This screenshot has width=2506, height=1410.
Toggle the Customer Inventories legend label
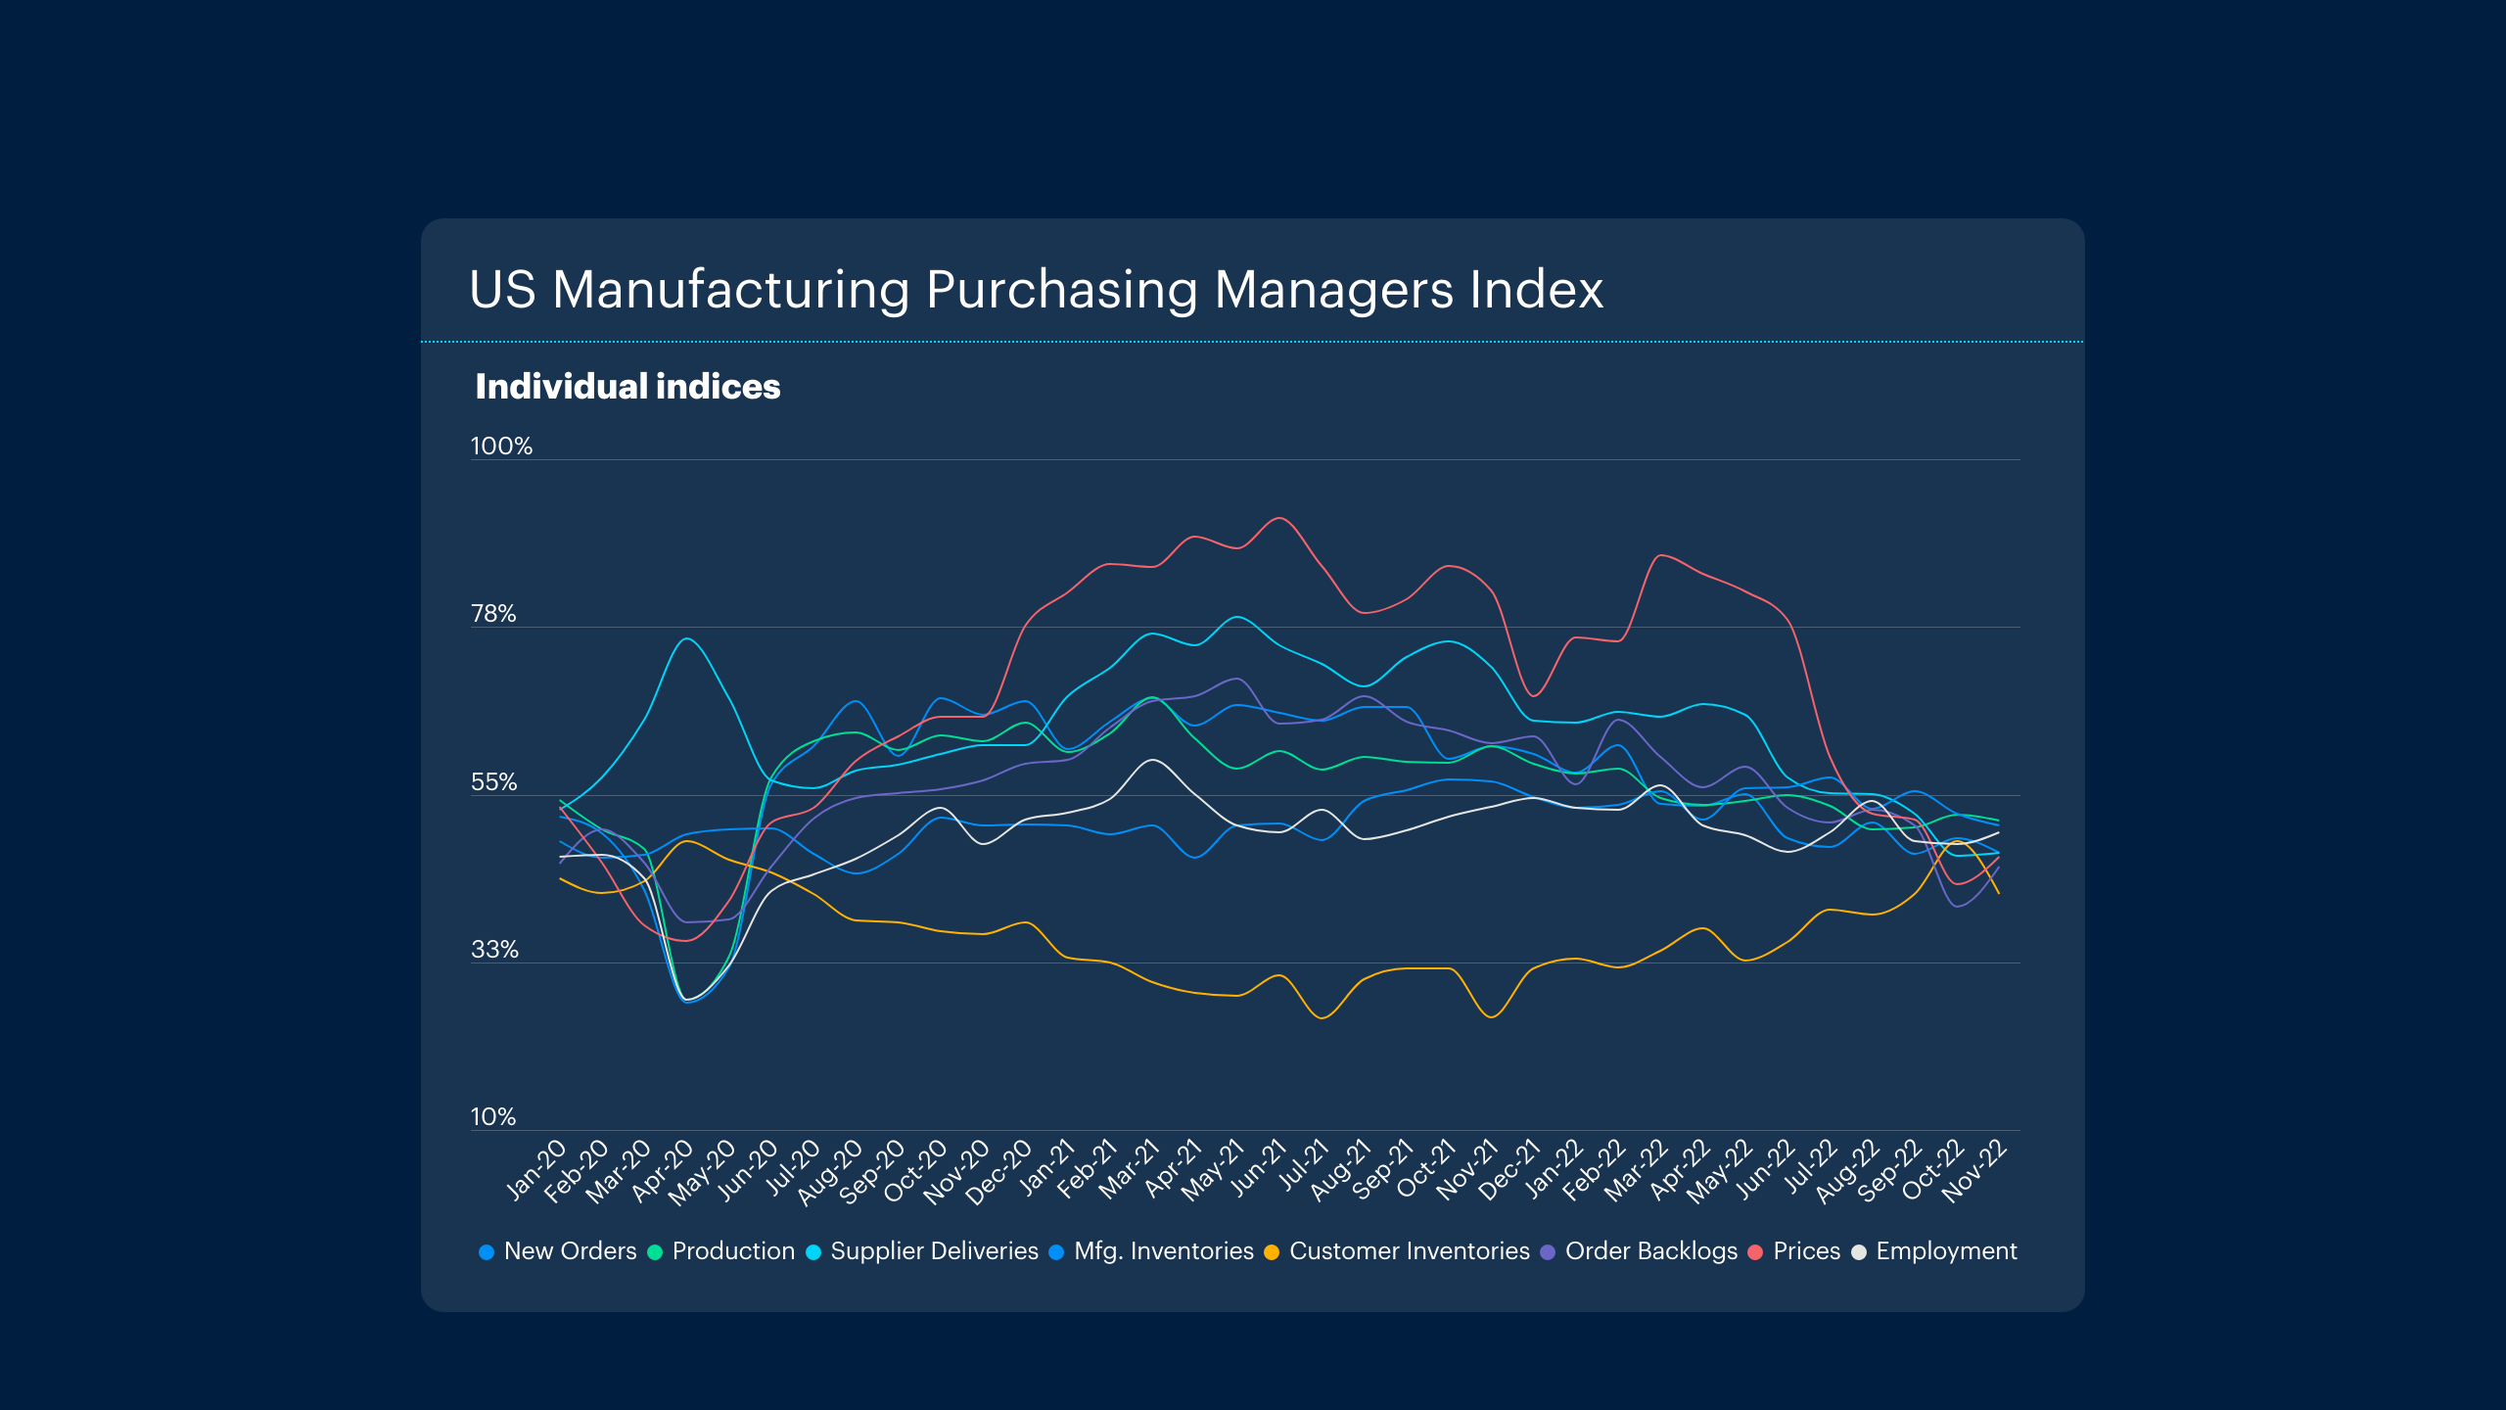(1409, 1251)
